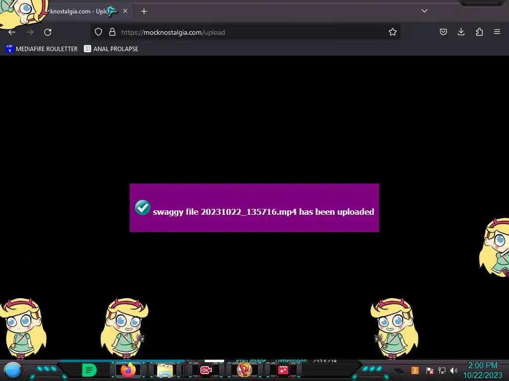The image size is (509, 381).
Task: Open File Explorer from the taskbar
Action: 165,370
